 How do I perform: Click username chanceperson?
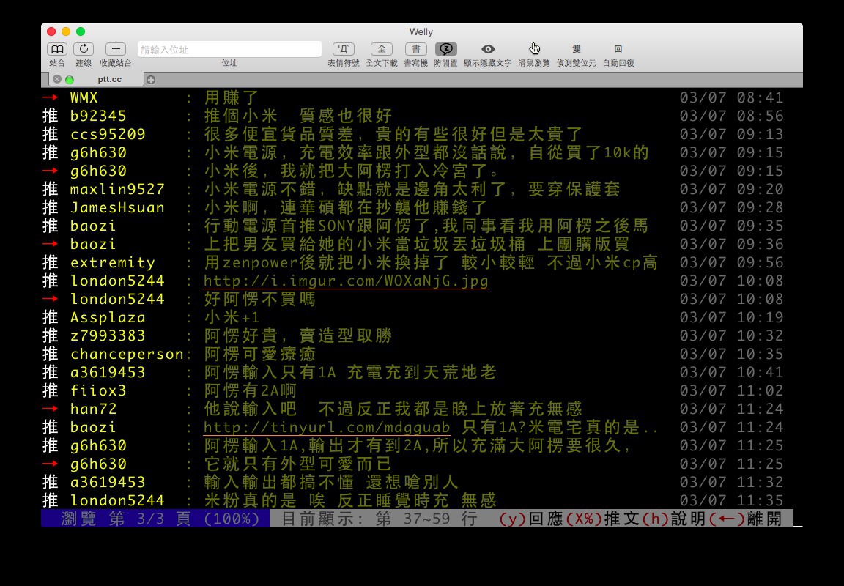[127, 354]
